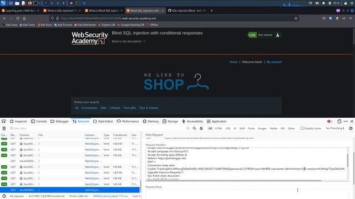
Task: Toggle responsive design mode icon
Action: click(339, 122)
